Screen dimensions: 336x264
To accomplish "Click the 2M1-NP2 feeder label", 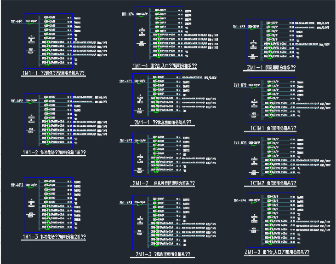I will 126,141.
